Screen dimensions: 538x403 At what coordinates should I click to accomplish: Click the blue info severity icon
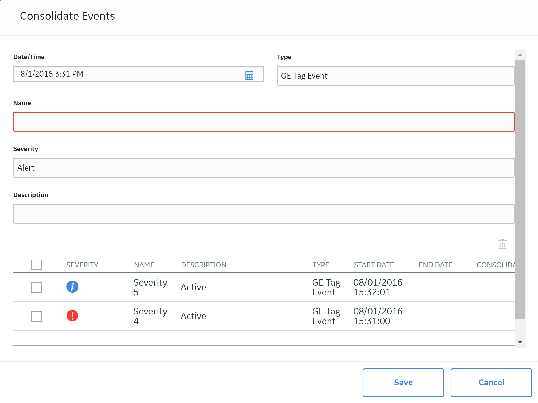(72, 287)
